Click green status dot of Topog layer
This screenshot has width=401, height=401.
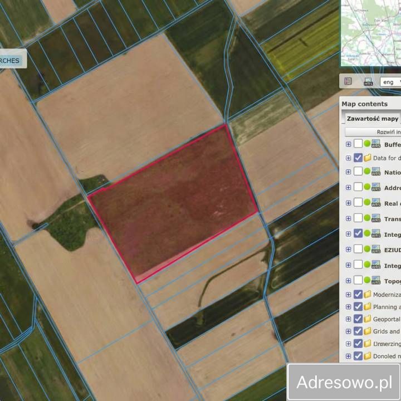tap(367, 280)
